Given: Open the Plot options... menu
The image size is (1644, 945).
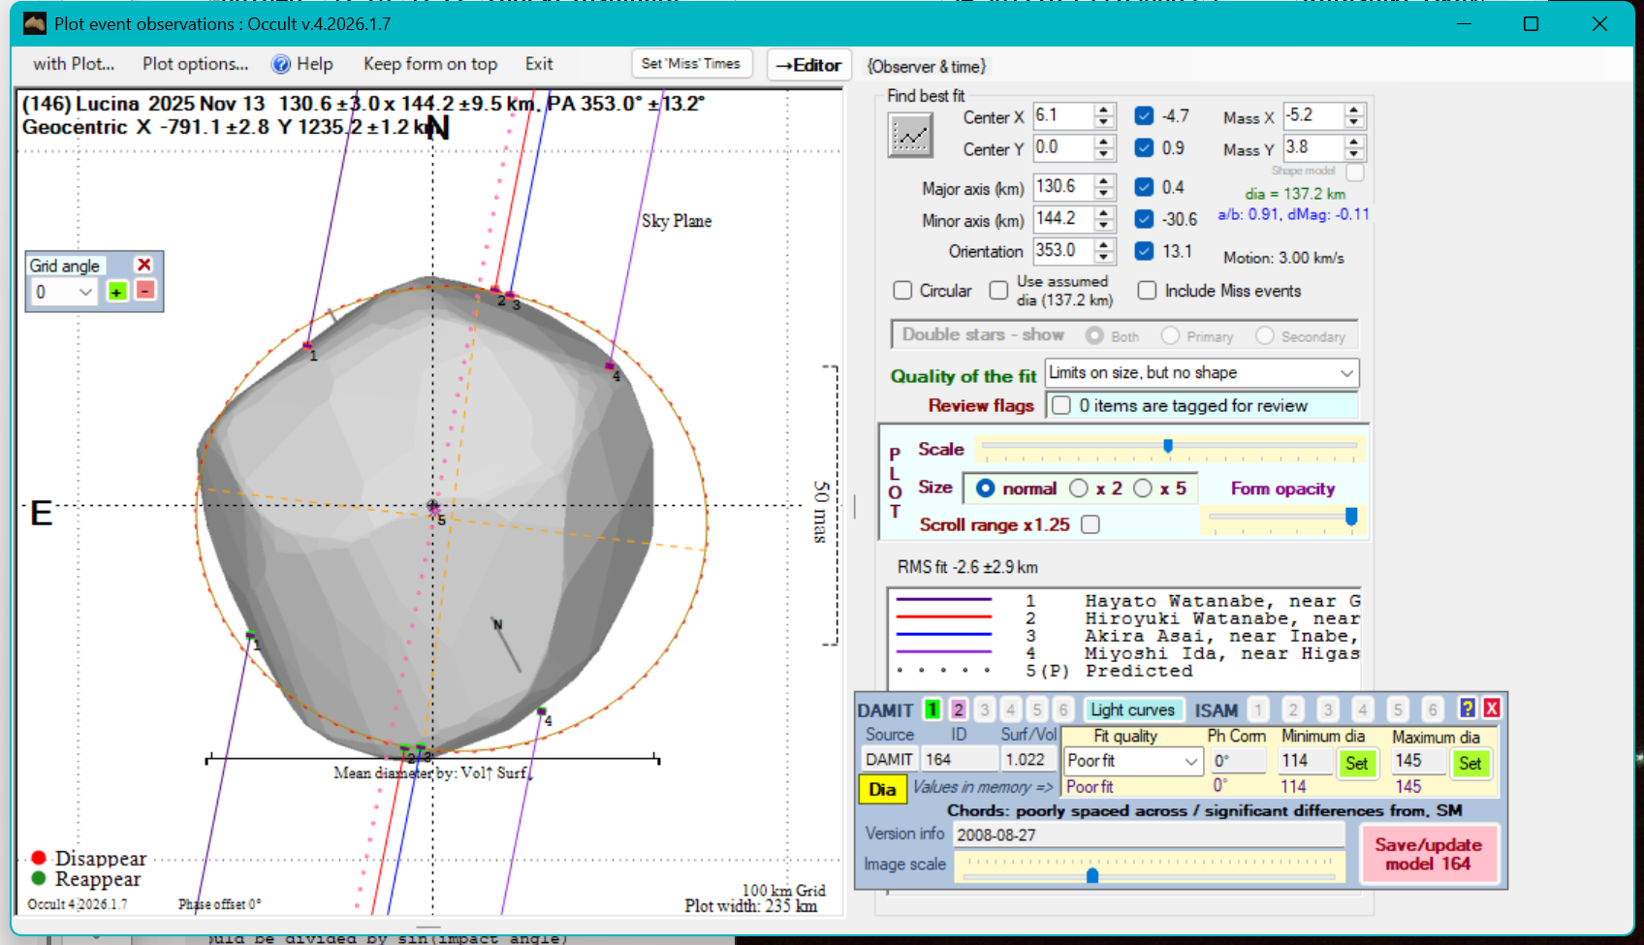Looking at the screenshot, I should 195,64.
